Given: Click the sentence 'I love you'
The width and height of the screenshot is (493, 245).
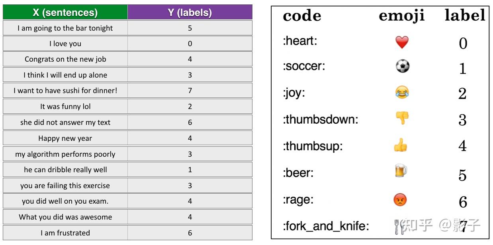Looking at the screenshot, I should (65, 44).
